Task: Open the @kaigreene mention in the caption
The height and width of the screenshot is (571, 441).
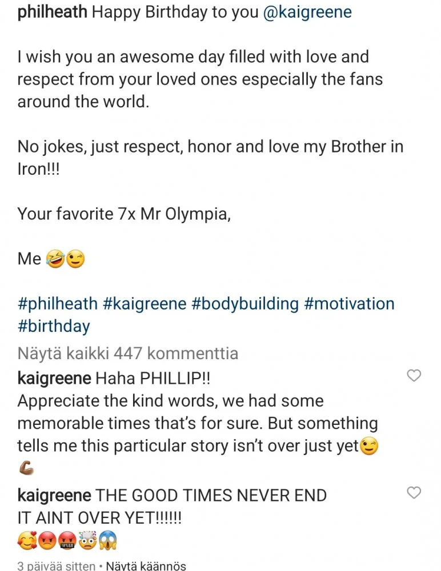Action: (307, 13)
